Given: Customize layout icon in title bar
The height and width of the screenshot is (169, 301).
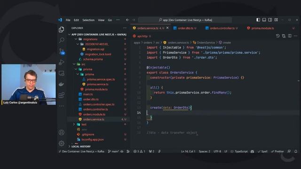Looking at the screenshot, I should tap(276, 20).
